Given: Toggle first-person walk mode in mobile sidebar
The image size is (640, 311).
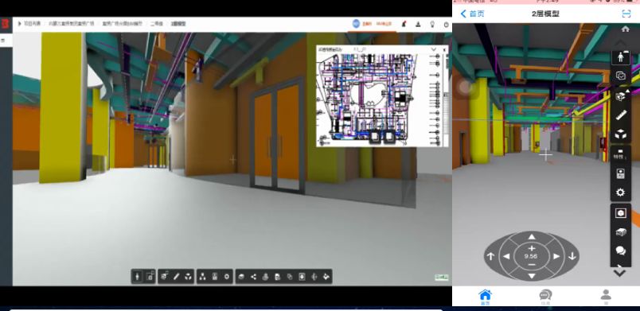Looking at the screenshot, I should coord(620,57).
